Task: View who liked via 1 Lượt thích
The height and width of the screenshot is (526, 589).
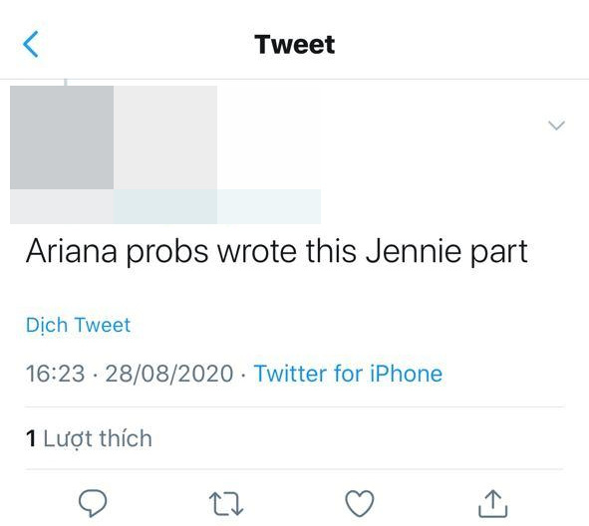Action: [89, 438]
